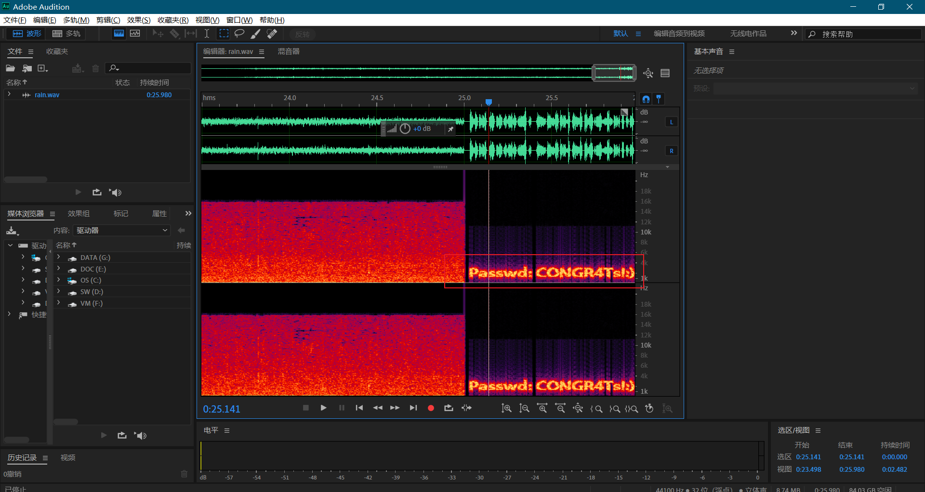The height and width of the screenshot is (492, 925).
Task: Show more media browser tabs
Action: click(188, 213)
